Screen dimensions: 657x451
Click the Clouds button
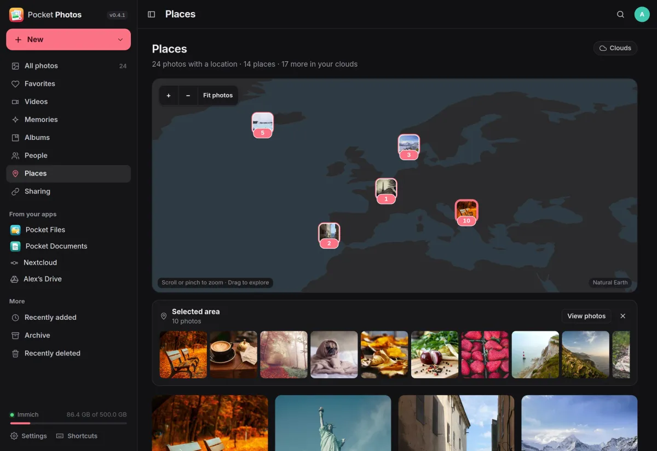point(615,48)
